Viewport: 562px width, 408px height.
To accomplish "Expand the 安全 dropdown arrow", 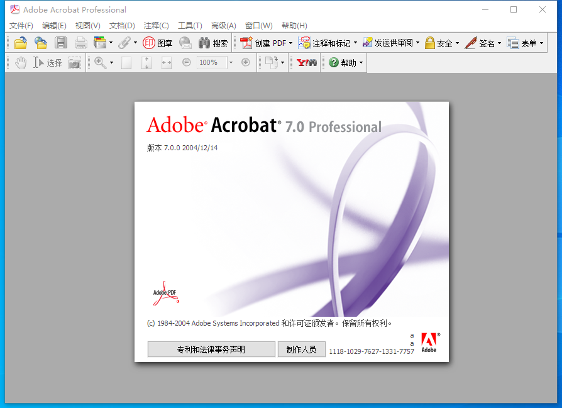I will (x=458, y=43).
